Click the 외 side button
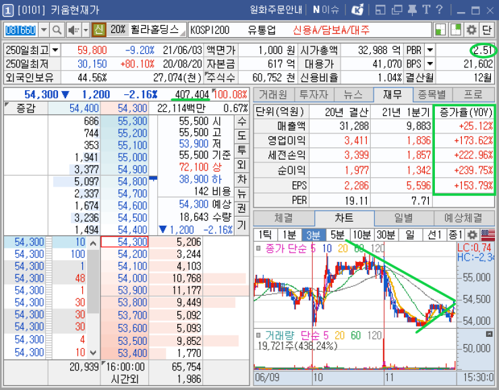Viewport: 499px width, 390px height. 242,165
